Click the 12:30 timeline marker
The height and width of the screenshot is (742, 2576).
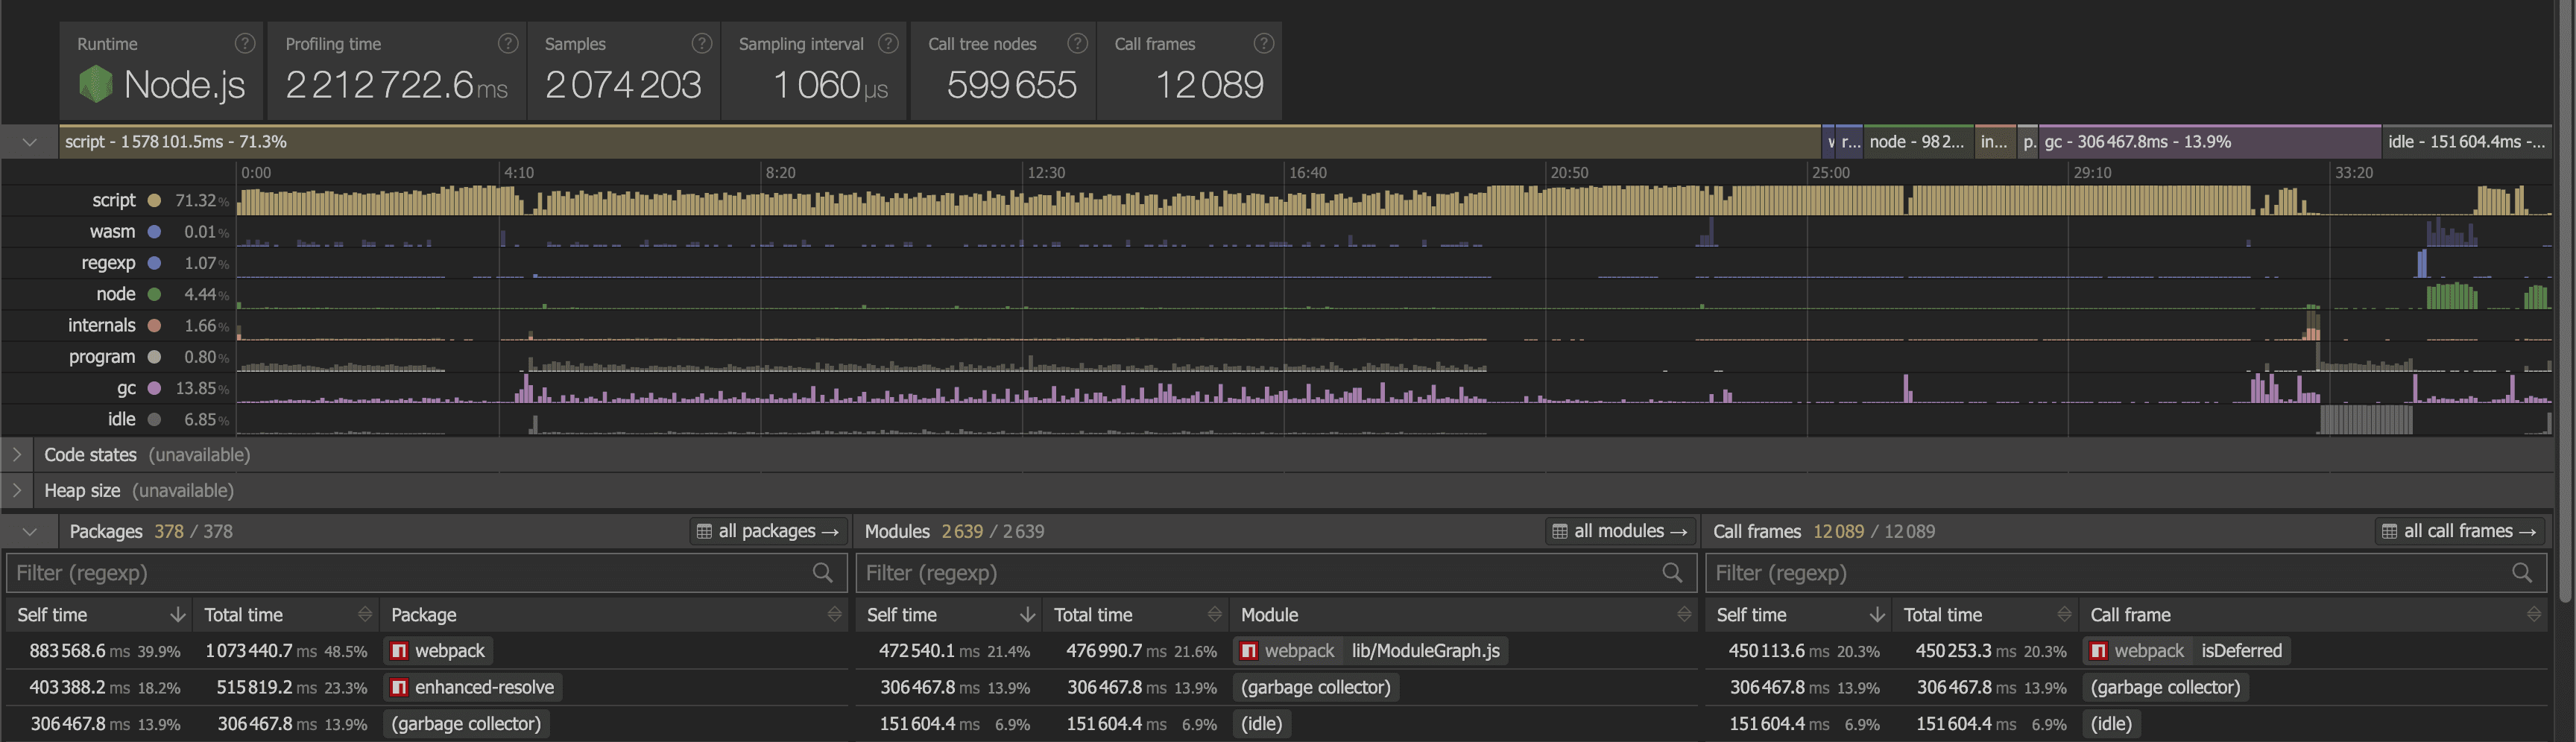1046,172
